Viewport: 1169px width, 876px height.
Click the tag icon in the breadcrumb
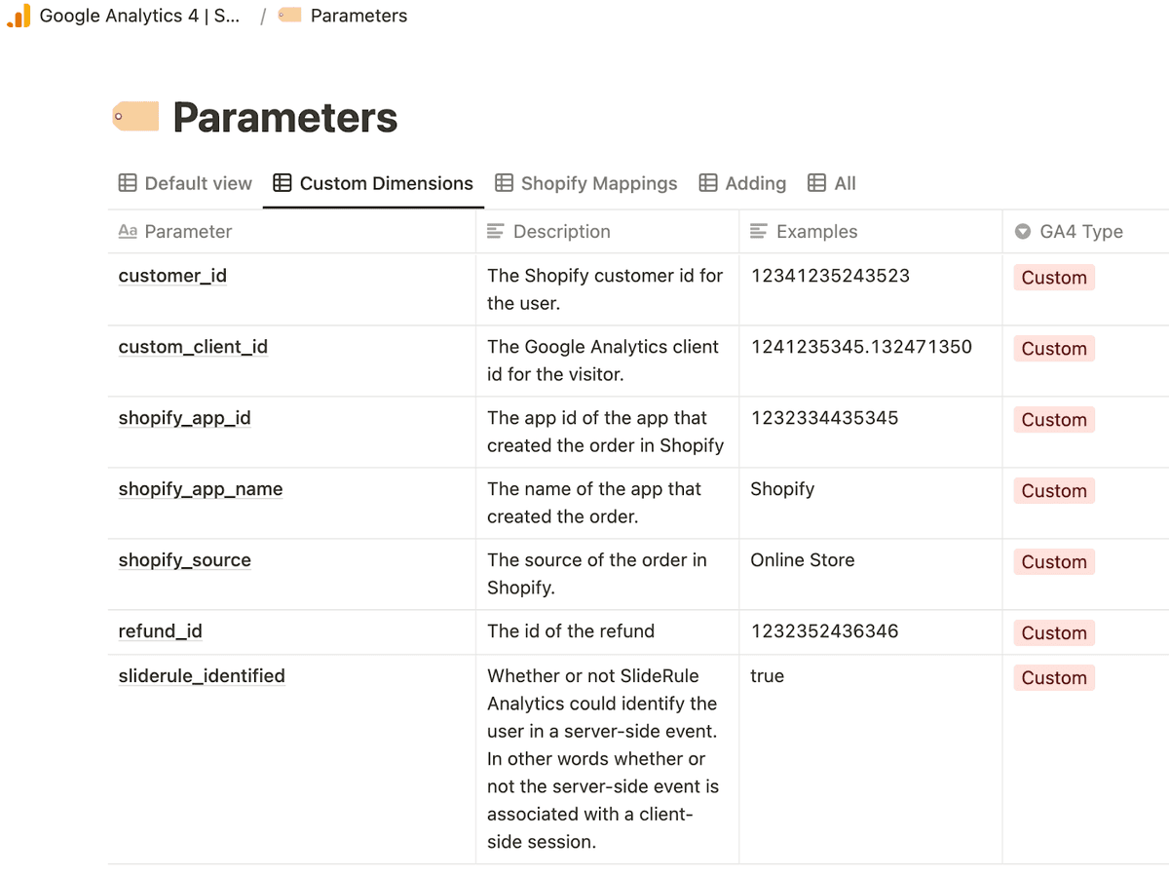[x=289, y=16]
